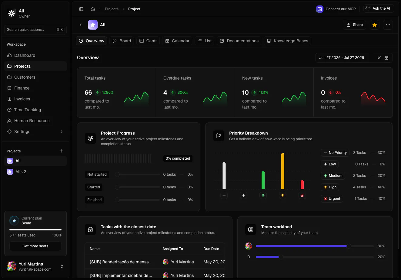Screen dimensions: 401x280
Task: Switch to the Overview tab
Action: pos(92,41)
